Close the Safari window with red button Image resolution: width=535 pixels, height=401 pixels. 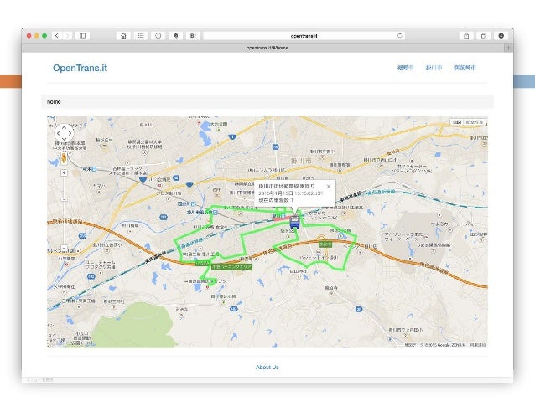point(29,36)
